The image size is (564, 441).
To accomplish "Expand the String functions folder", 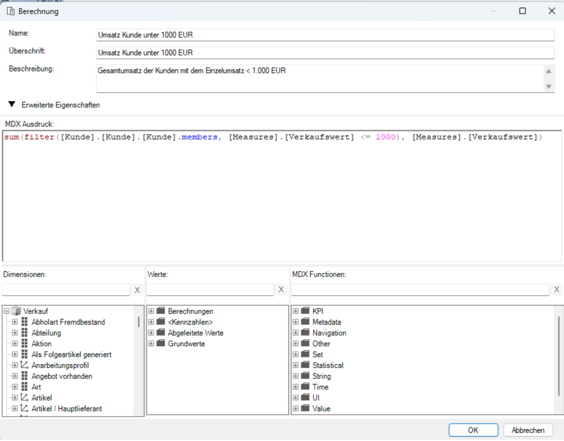I will pos(295,376).
